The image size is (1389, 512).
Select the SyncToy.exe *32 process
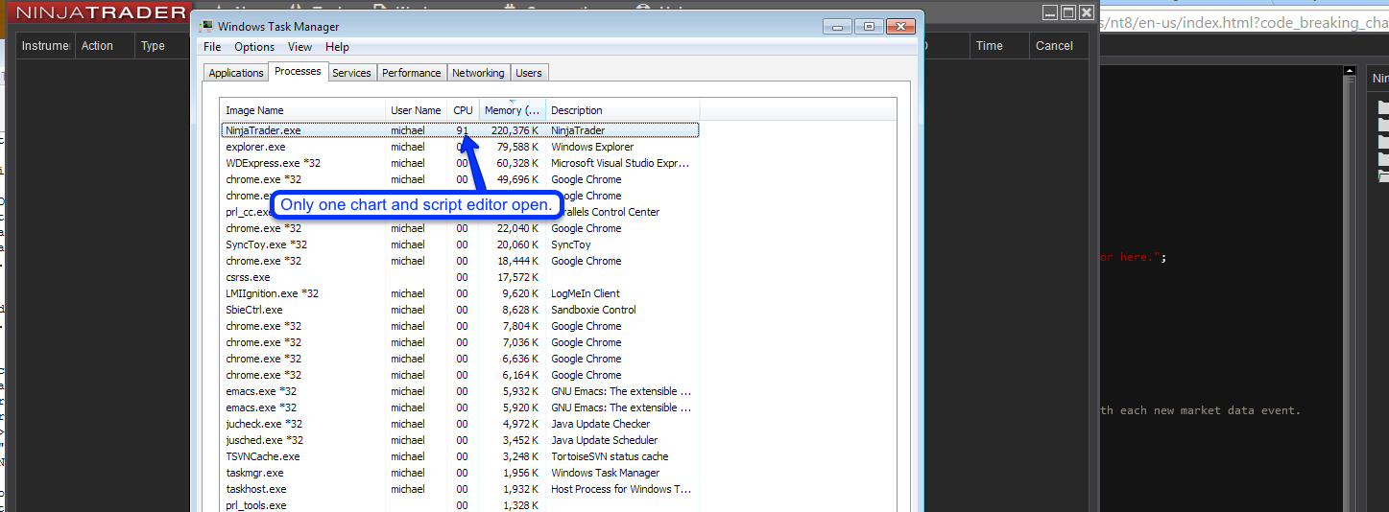[x=460, y=244]
